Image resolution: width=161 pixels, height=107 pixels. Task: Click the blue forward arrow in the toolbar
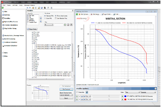coord(30,8)
